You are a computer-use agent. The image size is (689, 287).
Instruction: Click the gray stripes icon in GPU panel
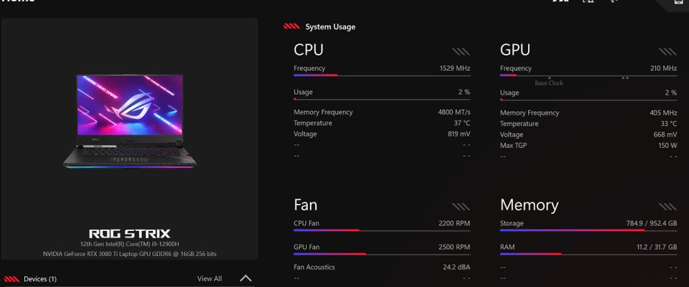(x=667, y=52)
